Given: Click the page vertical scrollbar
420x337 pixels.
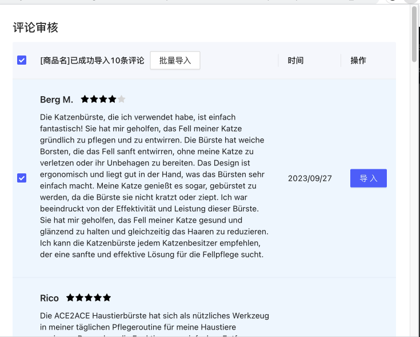Looking at the screenshot, I should coord(414,35).
